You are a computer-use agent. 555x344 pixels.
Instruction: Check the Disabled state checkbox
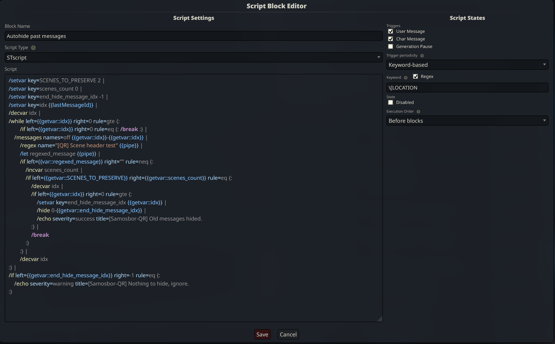(390, 103)
